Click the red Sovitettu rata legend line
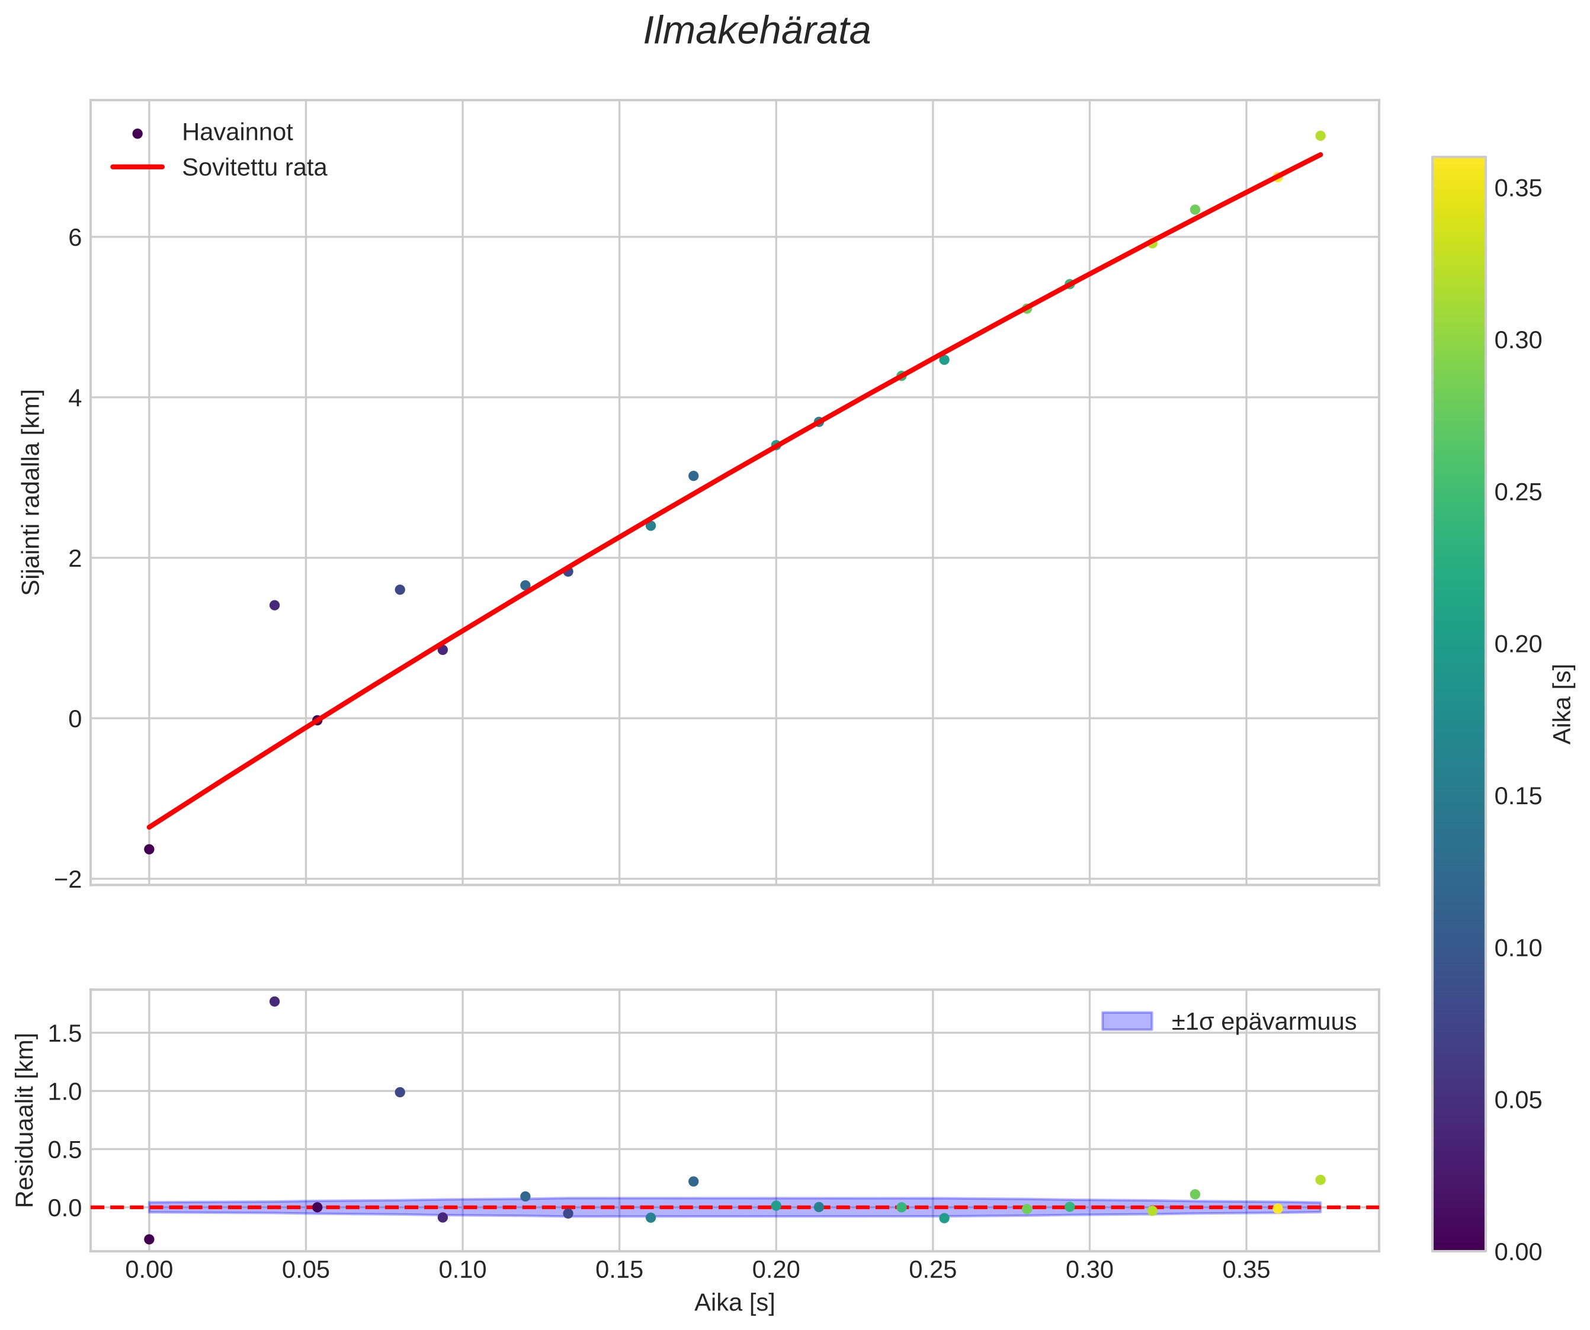Viewport: 1590px width, 1330px height. pos(137,168)
